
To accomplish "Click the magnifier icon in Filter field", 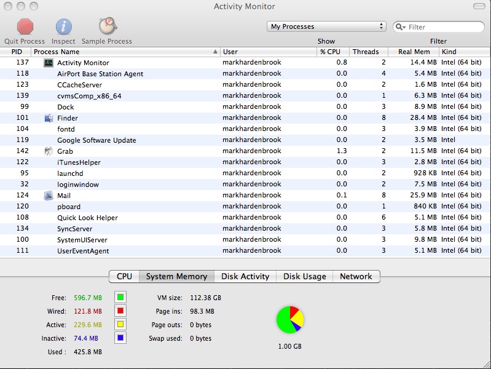I will coord(400,27).
